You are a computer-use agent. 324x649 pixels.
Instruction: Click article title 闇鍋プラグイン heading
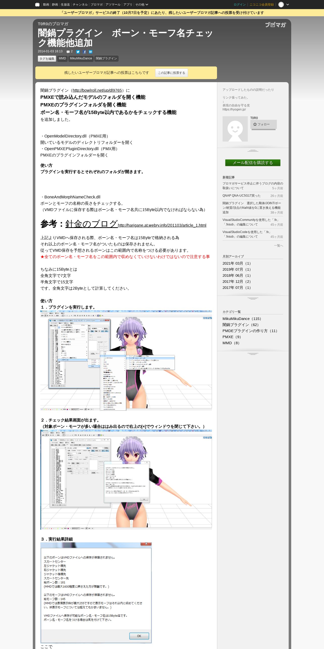tap(125, 38)
